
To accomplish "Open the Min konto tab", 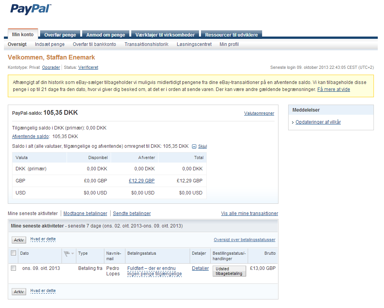I will (x=23, y=35).
